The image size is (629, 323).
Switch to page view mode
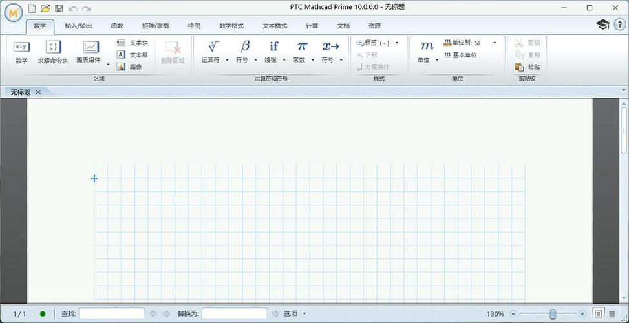click(599, 314)
